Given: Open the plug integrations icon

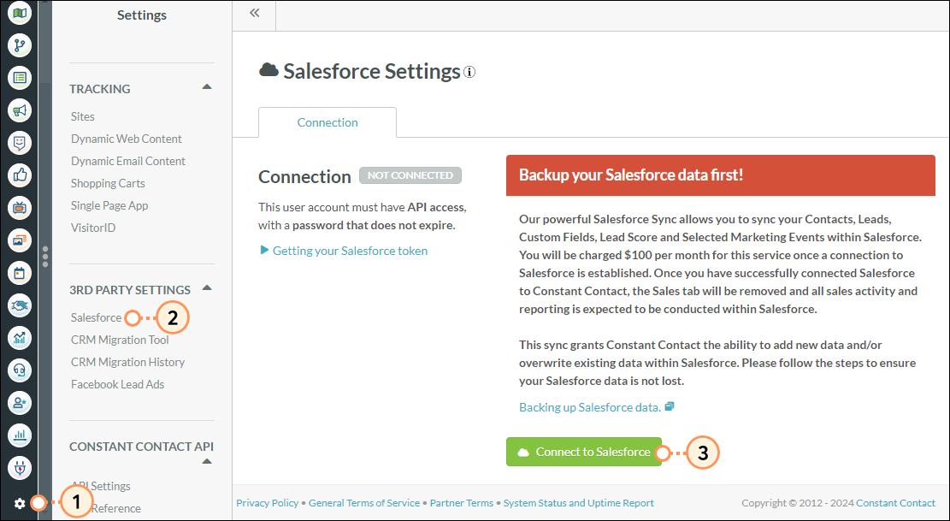Looking at the screenshot, I should pyautogui.click(x=20, y=468).
